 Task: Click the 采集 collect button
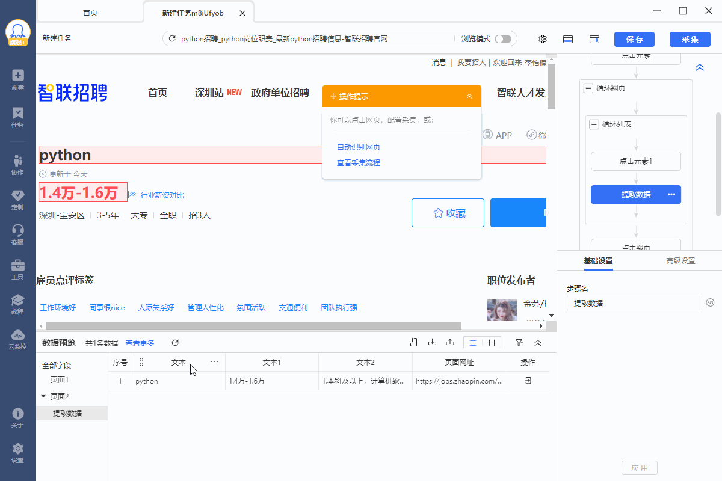click(x=690, y=39)
